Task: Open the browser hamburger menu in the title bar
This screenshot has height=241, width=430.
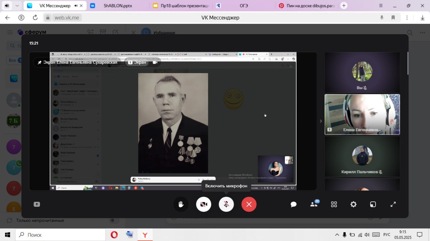Action: click(x=381, y=6)
